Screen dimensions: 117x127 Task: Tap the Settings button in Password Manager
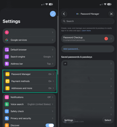(x=69, y=120)
